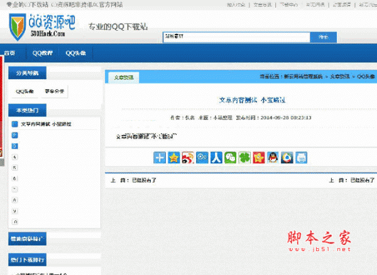This screenshot has width=377, height=275.
Task: Click right next-article 已经没有了 link
Action: click(363, 180)
